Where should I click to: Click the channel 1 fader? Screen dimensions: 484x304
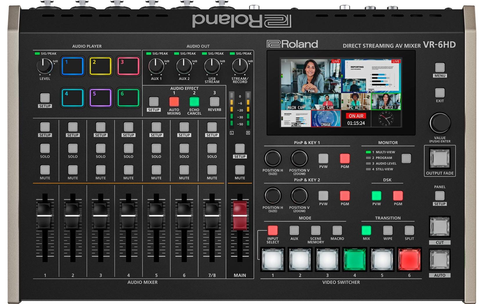tap(44, 216)
